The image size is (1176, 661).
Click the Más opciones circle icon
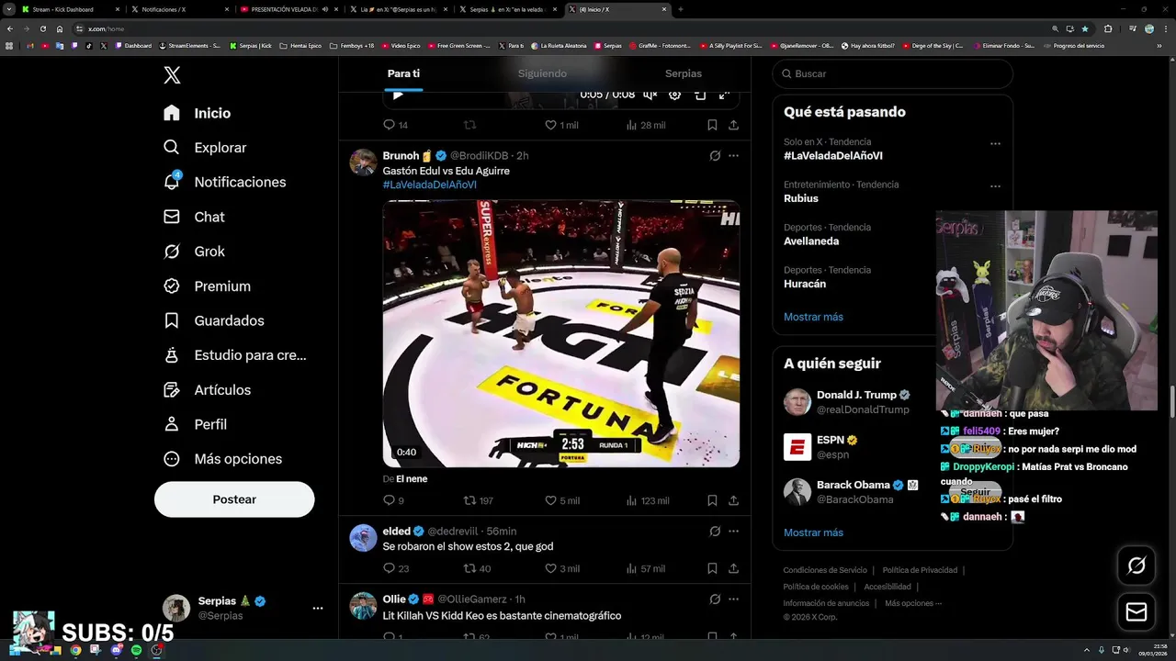tap(172, 459)
